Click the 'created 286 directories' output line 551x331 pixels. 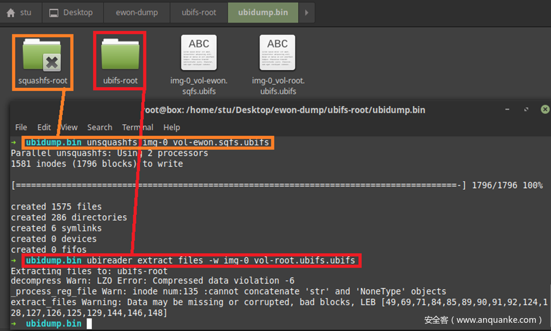click(69, 217)
